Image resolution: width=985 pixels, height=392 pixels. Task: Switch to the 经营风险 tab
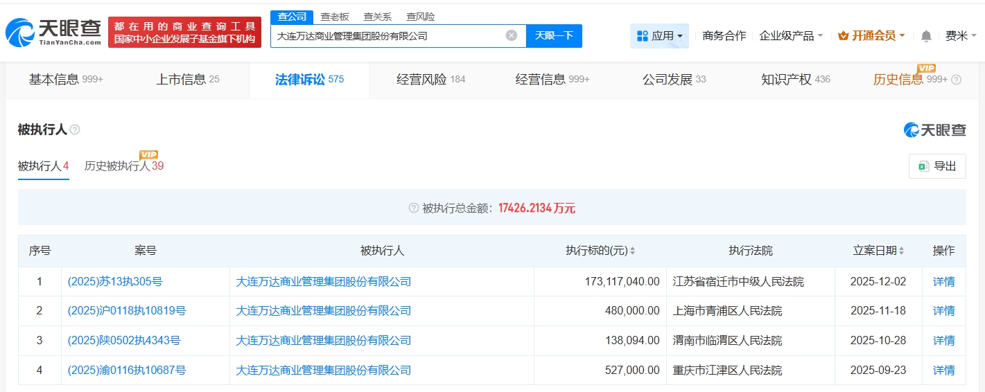tap(430, 80)
